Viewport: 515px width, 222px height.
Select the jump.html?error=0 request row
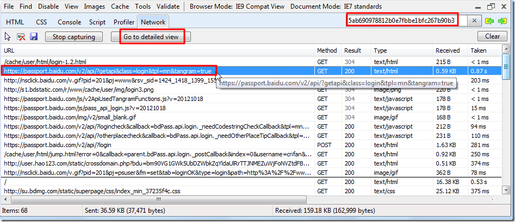point(251,154)
